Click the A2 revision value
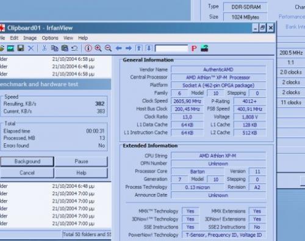 tap(257, 187)
